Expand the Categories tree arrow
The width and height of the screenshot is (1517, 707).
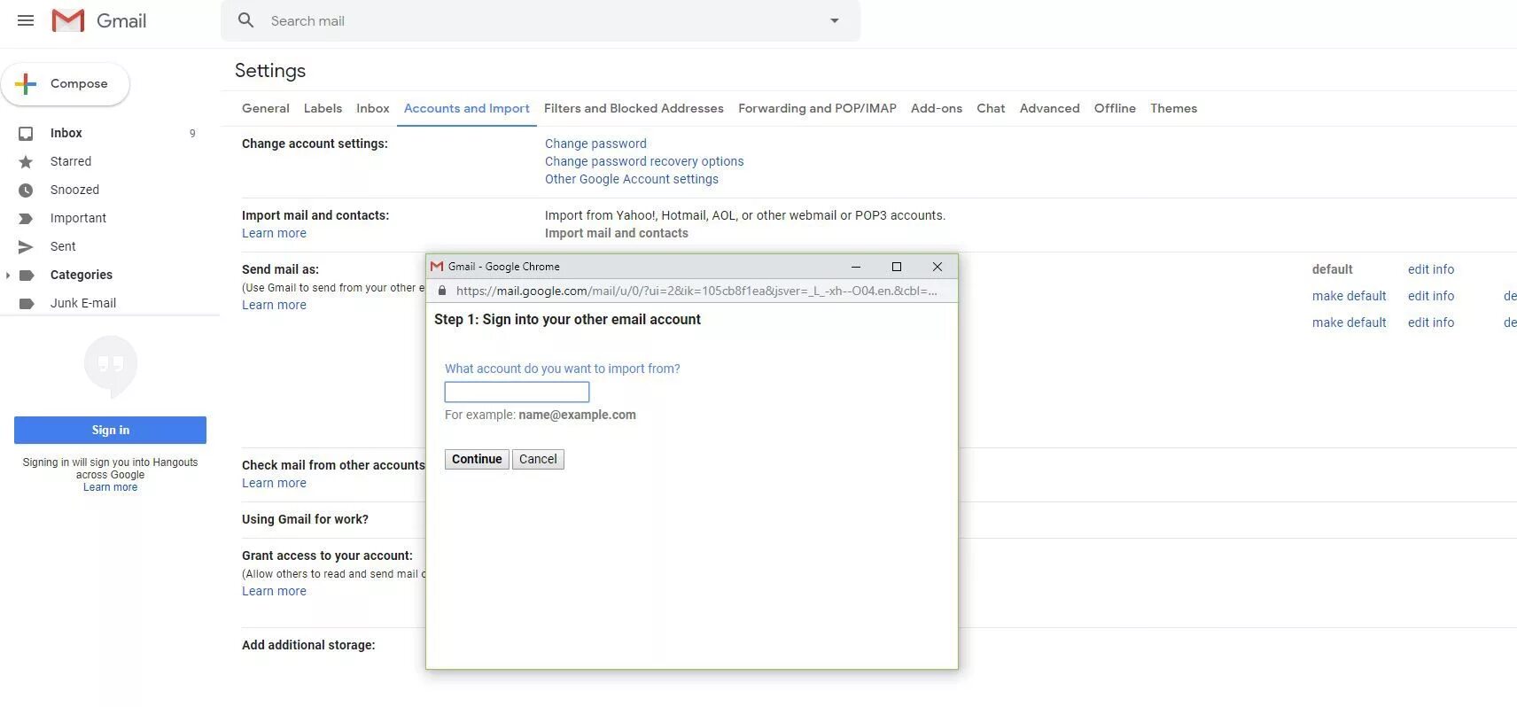(x=8, y=276)
